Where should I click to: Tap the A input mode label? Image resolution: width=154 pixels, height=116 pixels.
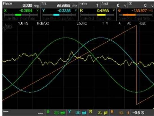click(119, 23)
